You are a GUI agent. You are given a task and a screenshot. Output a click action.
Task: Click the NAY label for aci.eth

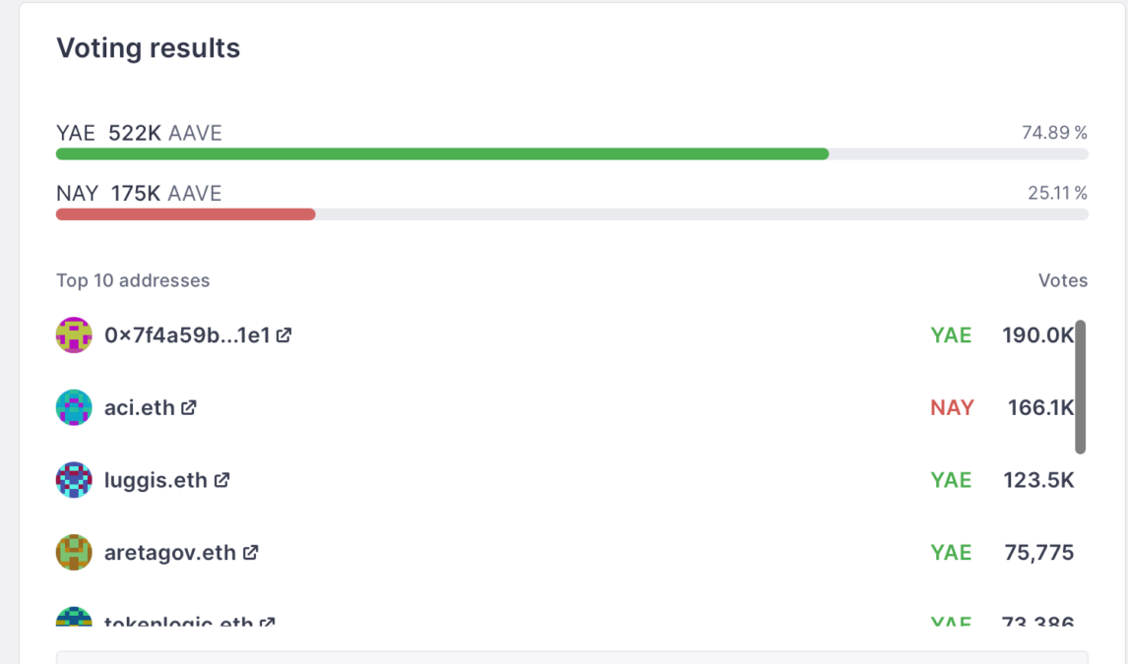point(952,407)
